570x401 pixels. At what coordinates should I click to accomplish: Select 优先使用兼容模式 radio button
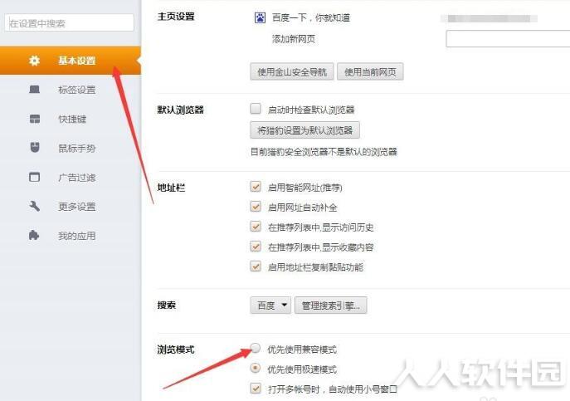point(256,348)
